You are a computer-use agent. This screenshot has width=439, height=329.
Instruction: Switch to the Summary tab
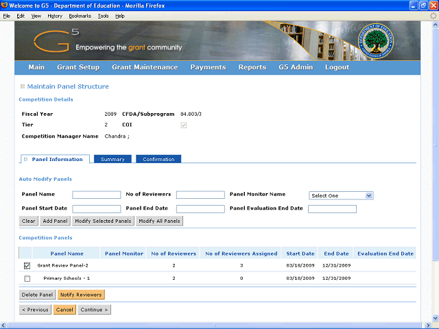(x=112, y=159)
